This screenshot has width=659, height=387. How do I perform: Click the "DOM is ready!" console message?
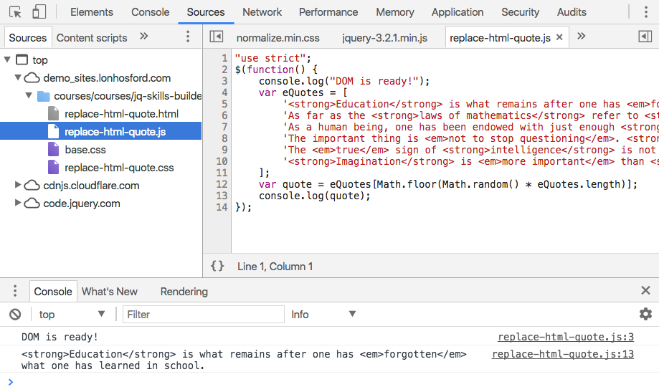[x=60, y=337]
